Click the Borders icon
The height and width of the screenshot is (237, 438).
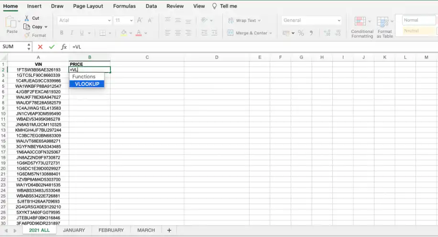coord(103,33)
